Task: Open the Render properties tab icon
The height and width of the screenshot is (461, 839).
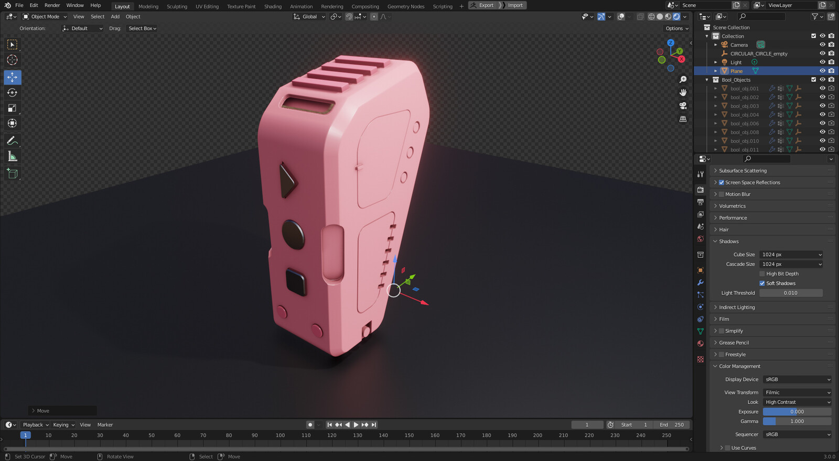Action: pos(701,190)
